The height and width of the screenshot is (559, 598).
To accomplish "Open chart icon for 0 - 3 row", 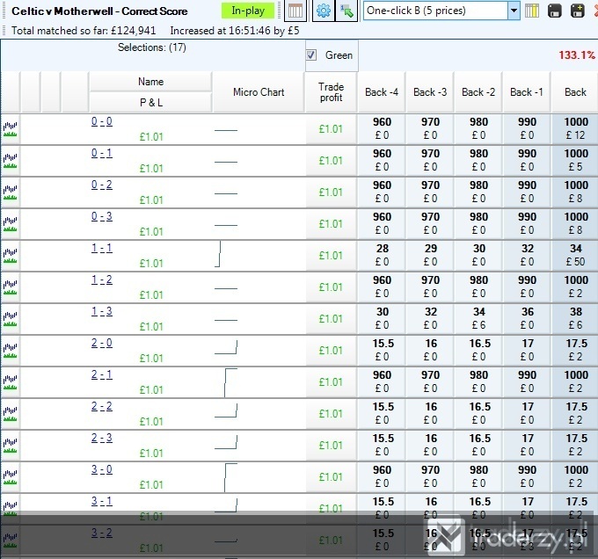I will pyautogui.click(x=11, y=224).
